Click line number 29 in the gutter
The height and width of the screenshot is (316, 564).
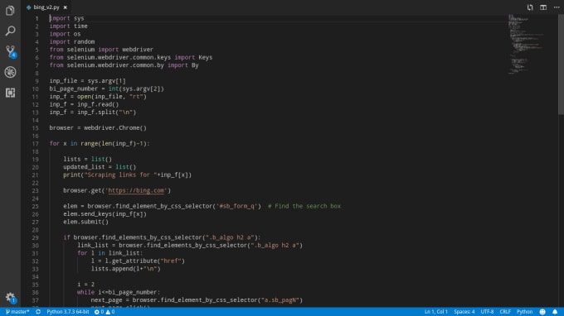click(x=35, y=237)
